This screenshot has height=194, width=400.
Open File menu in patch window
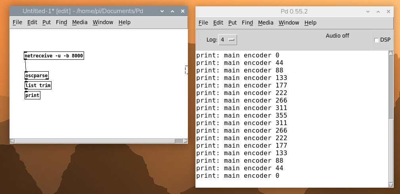[x=17, y=22]
